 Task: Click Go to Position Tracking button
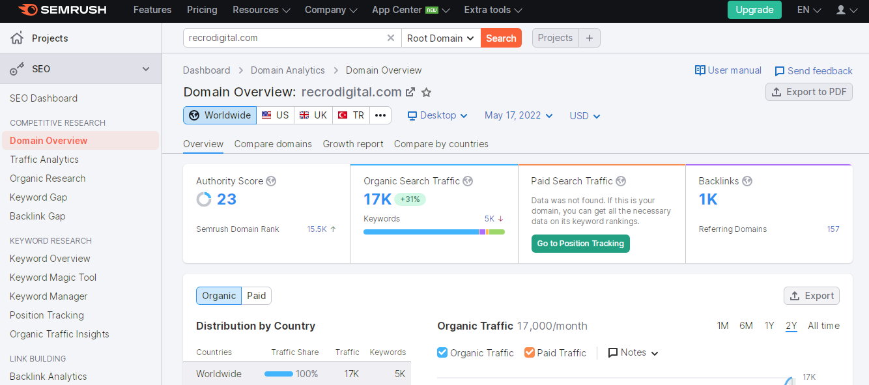[x=580, y=244]
